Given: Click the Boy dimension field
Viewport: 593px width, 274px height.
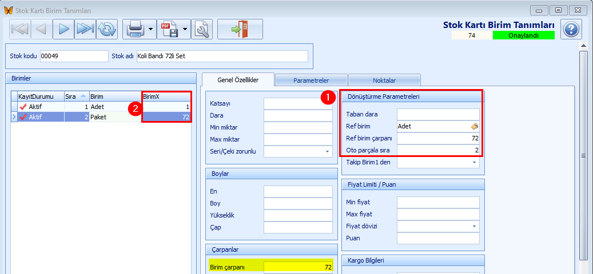Looking at the screenshot, I should [298, 203].
